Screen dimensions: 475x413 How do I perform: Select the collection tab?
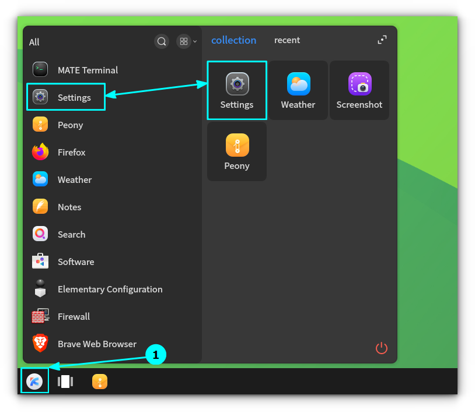[x=233, y=40]
